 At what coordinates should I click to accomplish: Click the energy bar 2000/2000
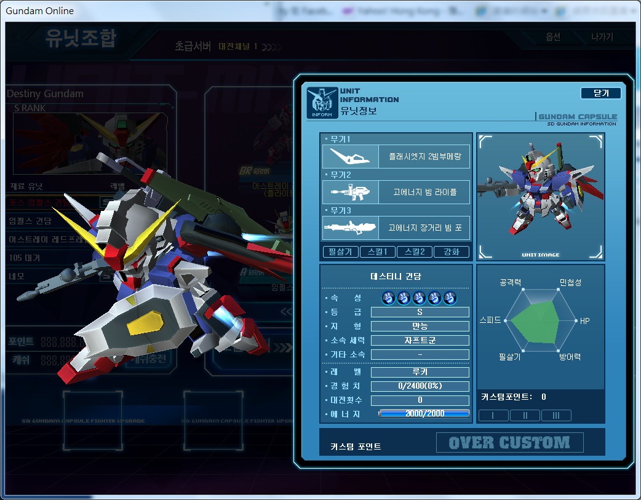pos(424,414)
